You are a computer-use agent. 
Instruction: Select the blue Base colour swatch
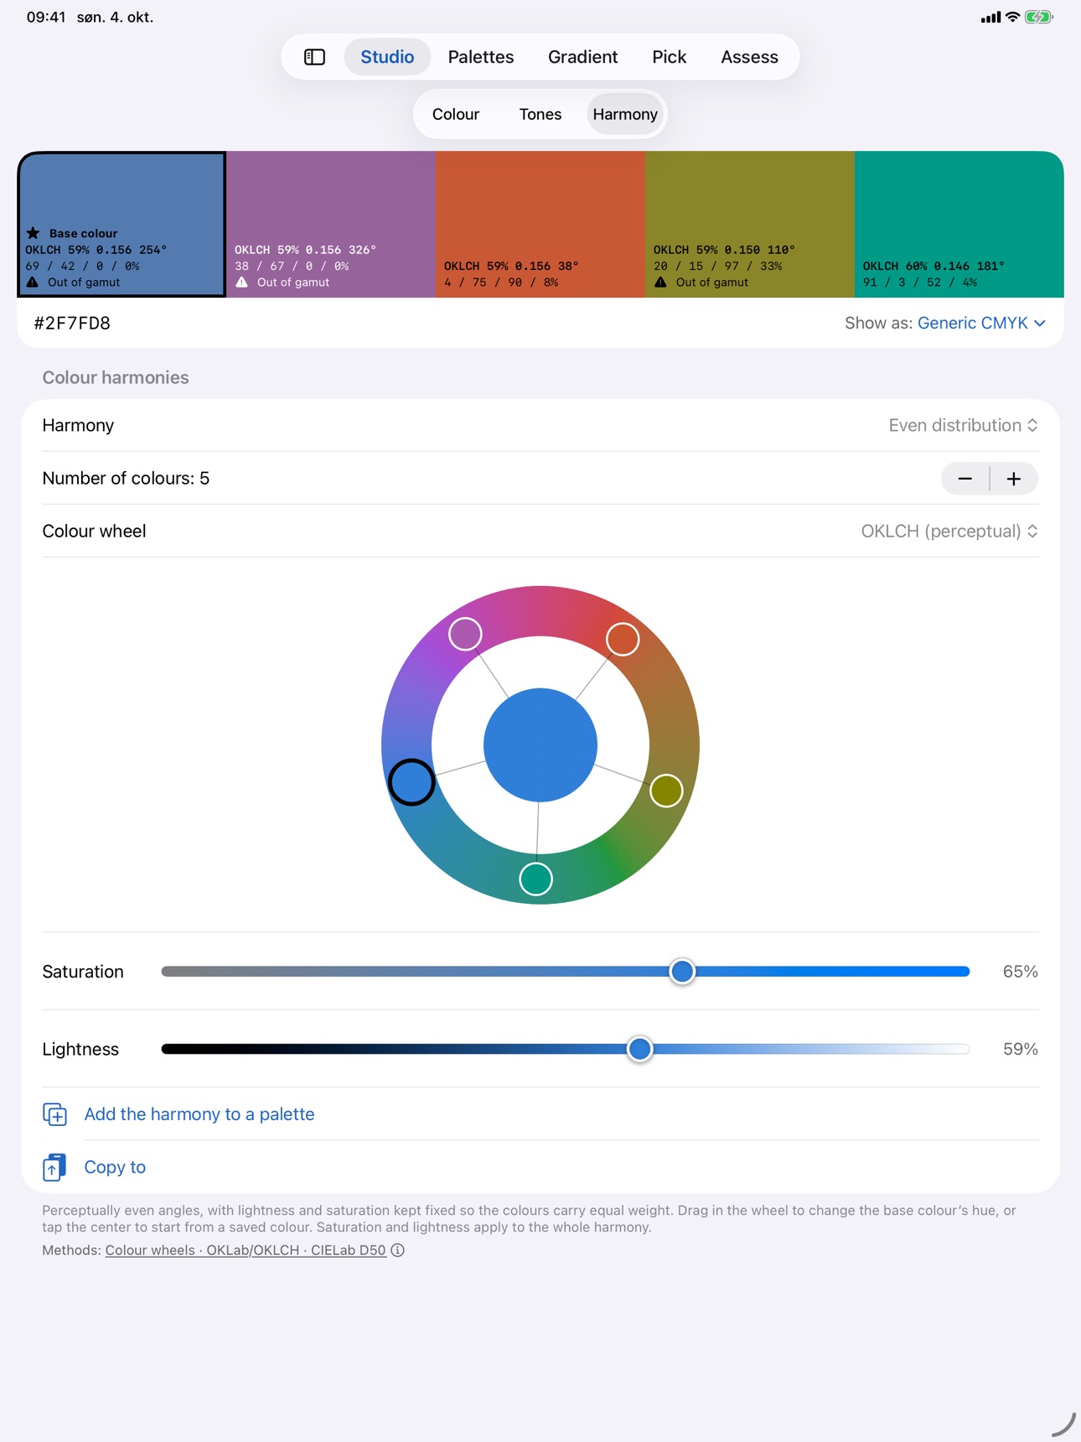[x=122, y=224]
